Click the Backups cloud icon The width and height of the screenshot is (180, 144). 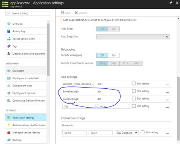9,140
